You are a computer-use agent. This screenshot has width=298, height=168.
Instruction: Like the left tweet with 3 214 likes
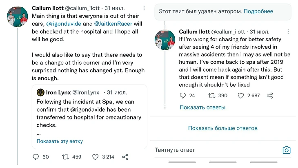(x=96, y=157)
